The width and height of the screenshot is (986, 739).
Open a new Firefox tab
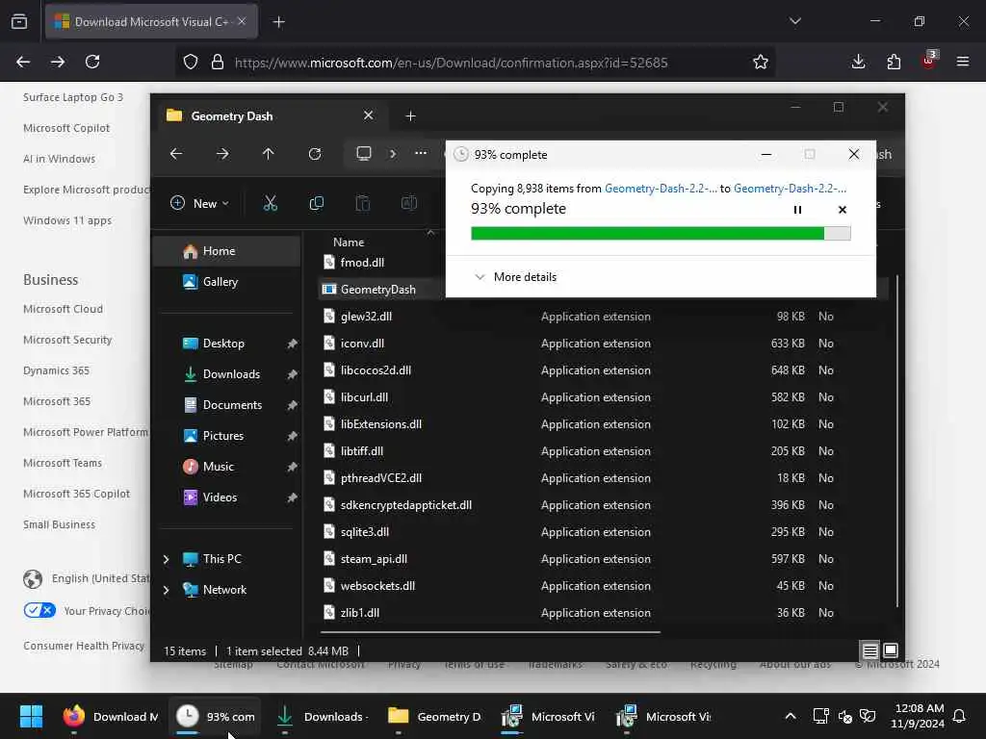click(278, 22)
